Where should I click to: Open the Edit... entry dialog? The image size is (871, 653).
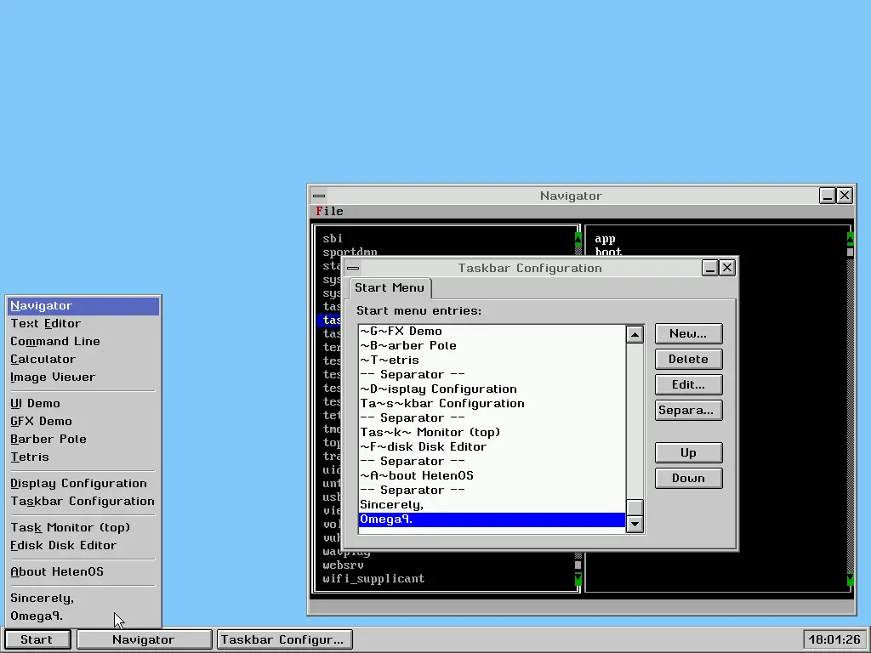click(688, 384)
